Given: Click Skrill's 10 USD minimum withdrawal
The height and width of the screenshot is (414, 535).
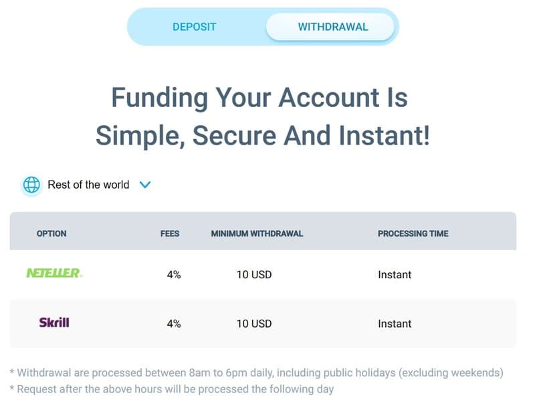Looking at the screenshot, I should pos(254,324).
